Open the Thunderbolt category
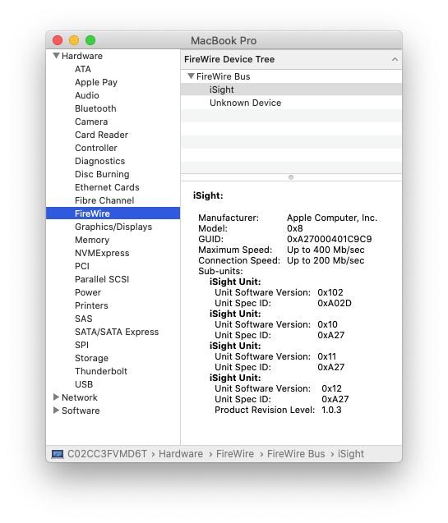448x523 pixels. (101, 371)
